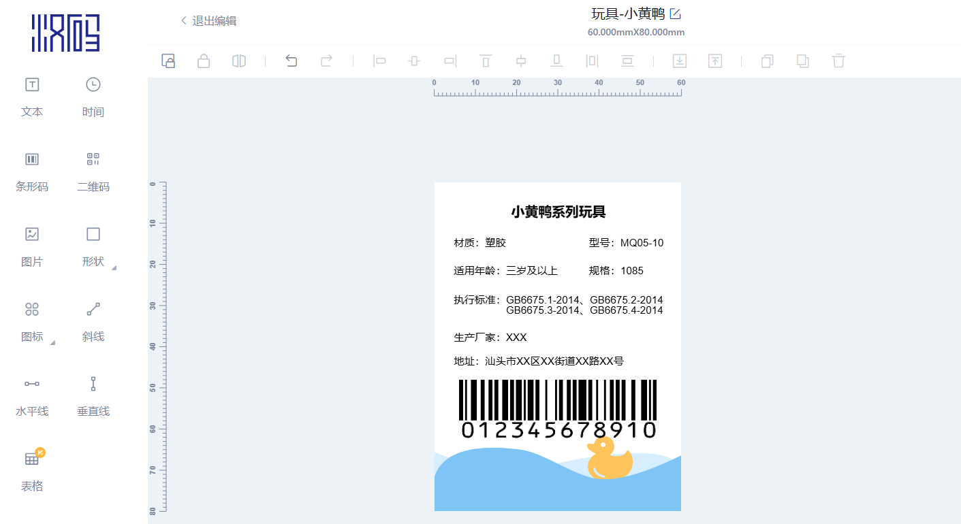Screen dimensions: 961x524
Task: Click the padlock lock-element icon
Action: [204, 61]
